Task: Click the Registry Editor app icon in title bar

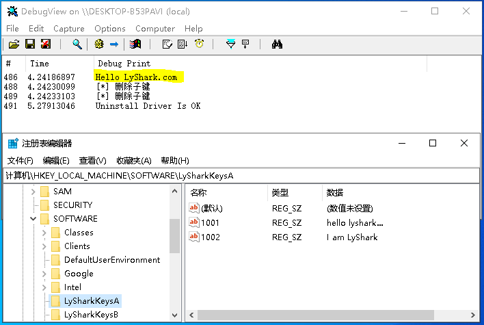Action: point(13,144)
